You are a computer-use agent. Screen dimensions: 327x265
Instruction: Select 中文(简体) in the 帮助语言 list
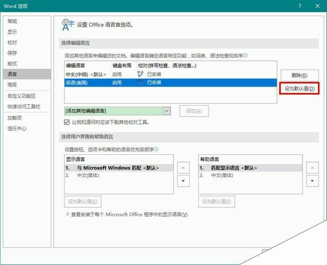(x=250, y=175)
